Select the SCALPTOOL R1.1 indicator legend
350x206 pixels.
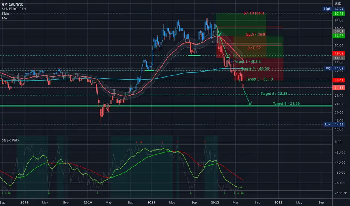[14, 9]
